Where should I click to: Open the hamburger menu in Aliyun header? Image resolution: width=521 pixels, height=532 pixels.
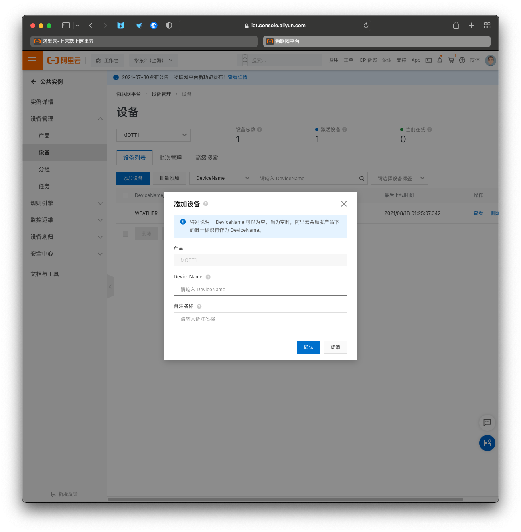pyautogui.click(x=32, y=60)
